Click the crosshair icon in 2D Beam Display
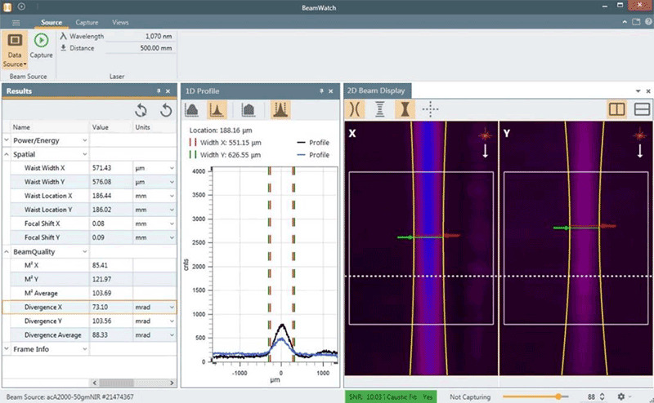Image resolution: width=654 pixels, height=403 pixels. [x=430, y=108]
